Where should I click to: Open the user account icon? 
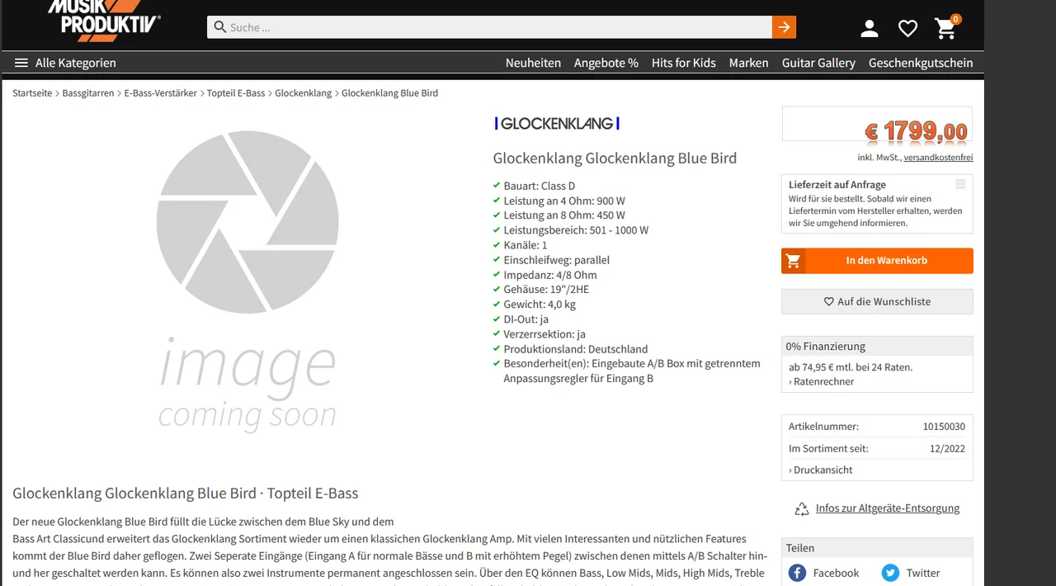pos(869,29)
